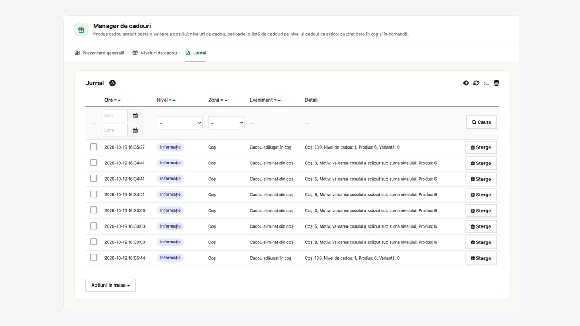
Task: Tick the checkbox for Coș: 3 at 16:34:41
Action: pos(93,163)
